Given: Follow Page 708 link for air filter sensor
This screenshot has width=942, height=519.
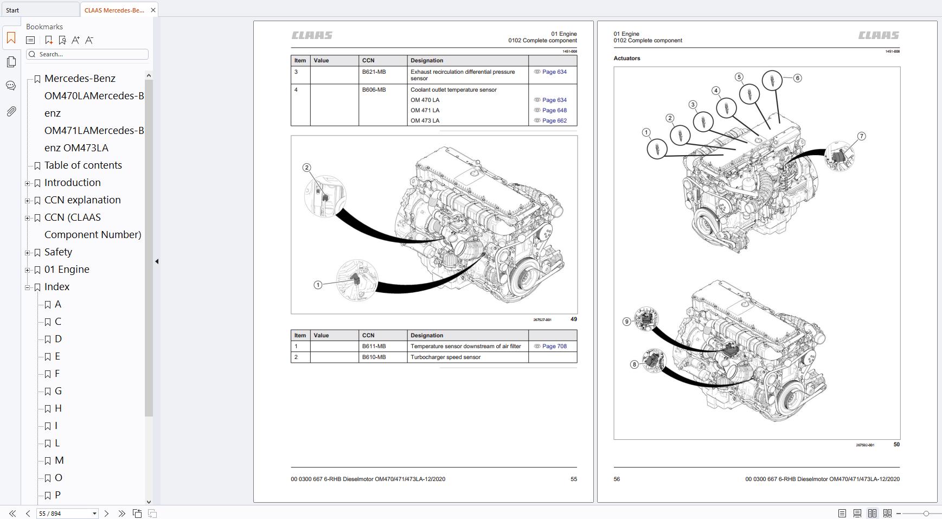Looking at the screenshot, I should (x=554, y=346).
